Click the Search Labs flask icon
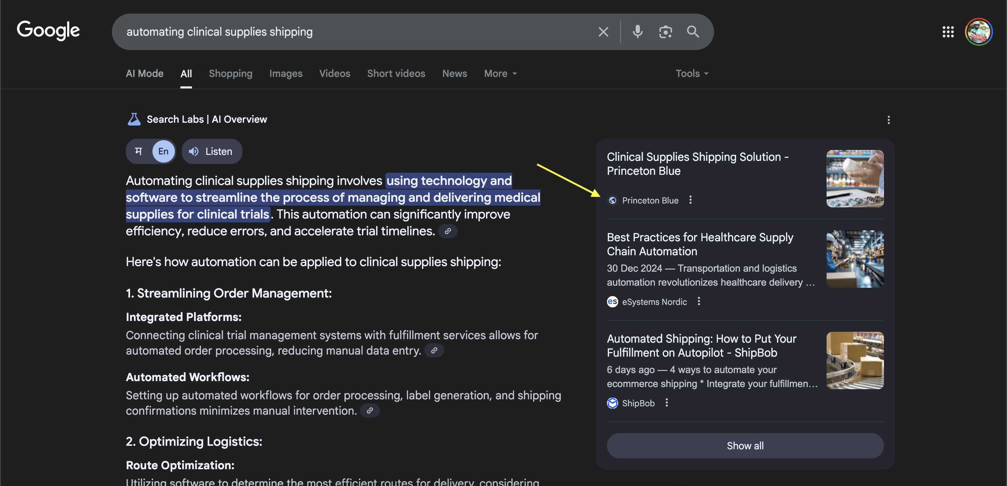Viewport: 1007px width, 486px height. [x=134, y=119]
